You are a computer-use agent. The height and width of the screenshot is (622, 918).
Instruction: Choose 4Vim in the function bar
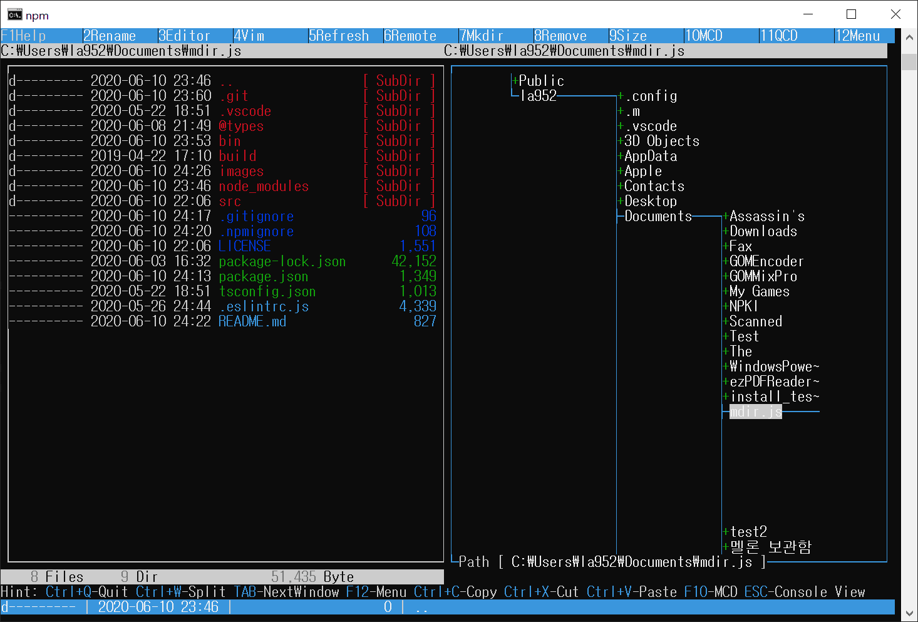249,36
